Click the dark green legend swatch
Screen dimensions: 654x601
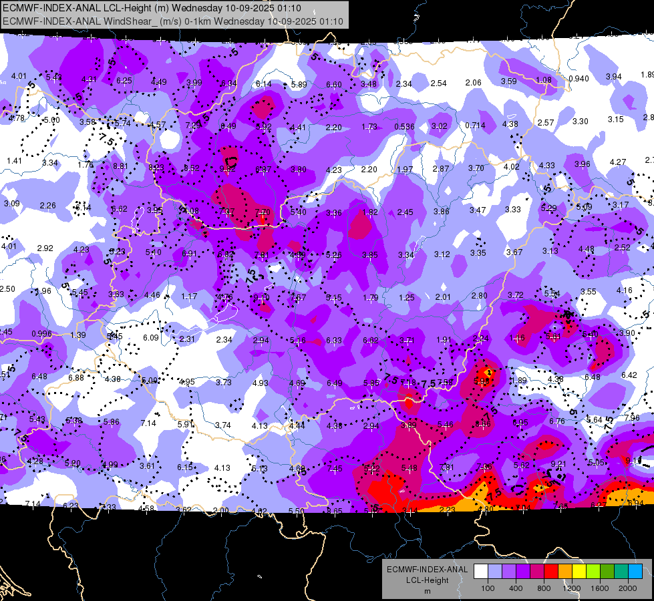tap(607, 572)
